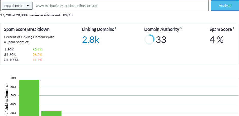239x116 pixels.
Task: Click the 4 % spam score value
Action: click(216, 40)
